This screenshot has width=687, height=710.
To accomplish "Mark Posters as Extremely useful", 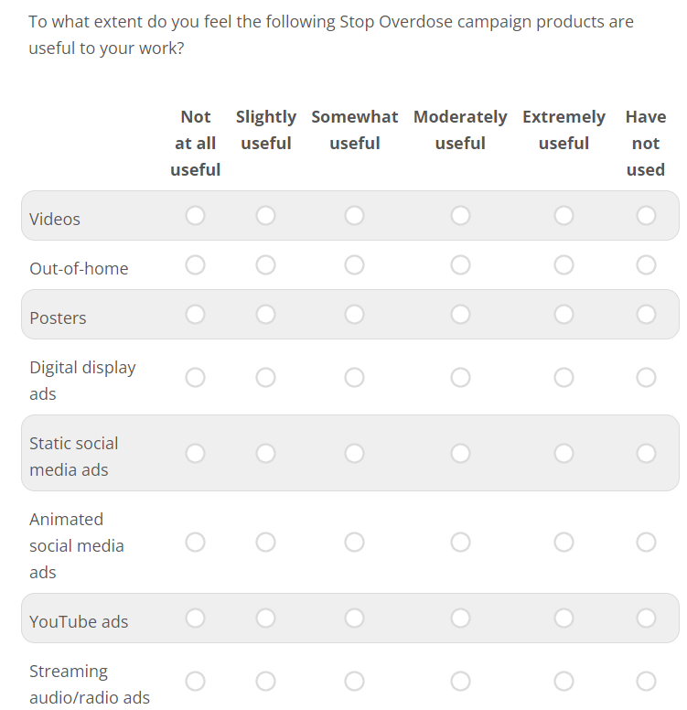I will click(564, 314).
